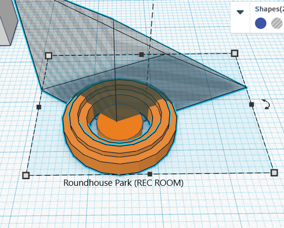Select the solid blue color swatch
284x228 pixels.
pos(261,23)
